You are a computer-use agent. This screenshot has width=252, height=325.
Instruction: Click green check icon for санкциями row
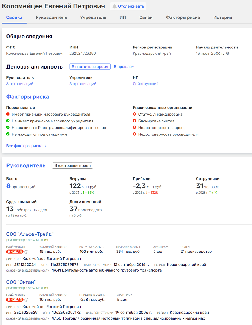pos(8,134)
